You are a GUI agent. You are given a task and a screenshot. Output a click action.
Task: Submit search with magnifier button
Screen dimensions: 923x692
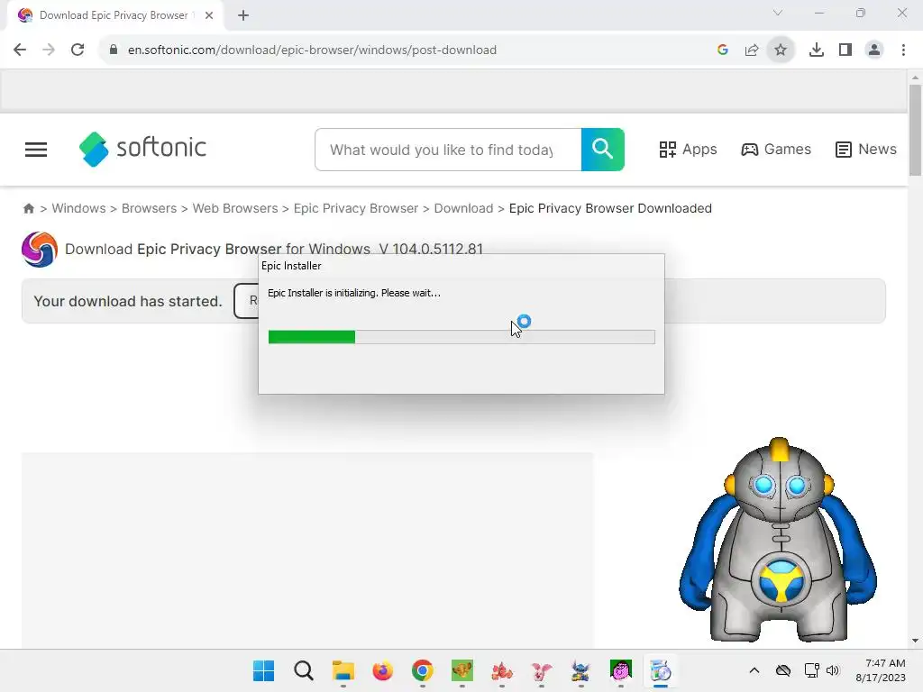tap(603, 150)
